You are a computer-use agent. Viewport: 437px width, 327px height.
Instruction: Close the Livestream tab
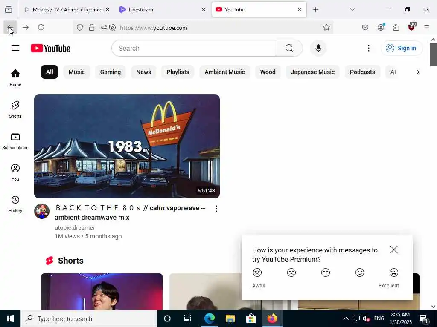click(x=204, y=9)
